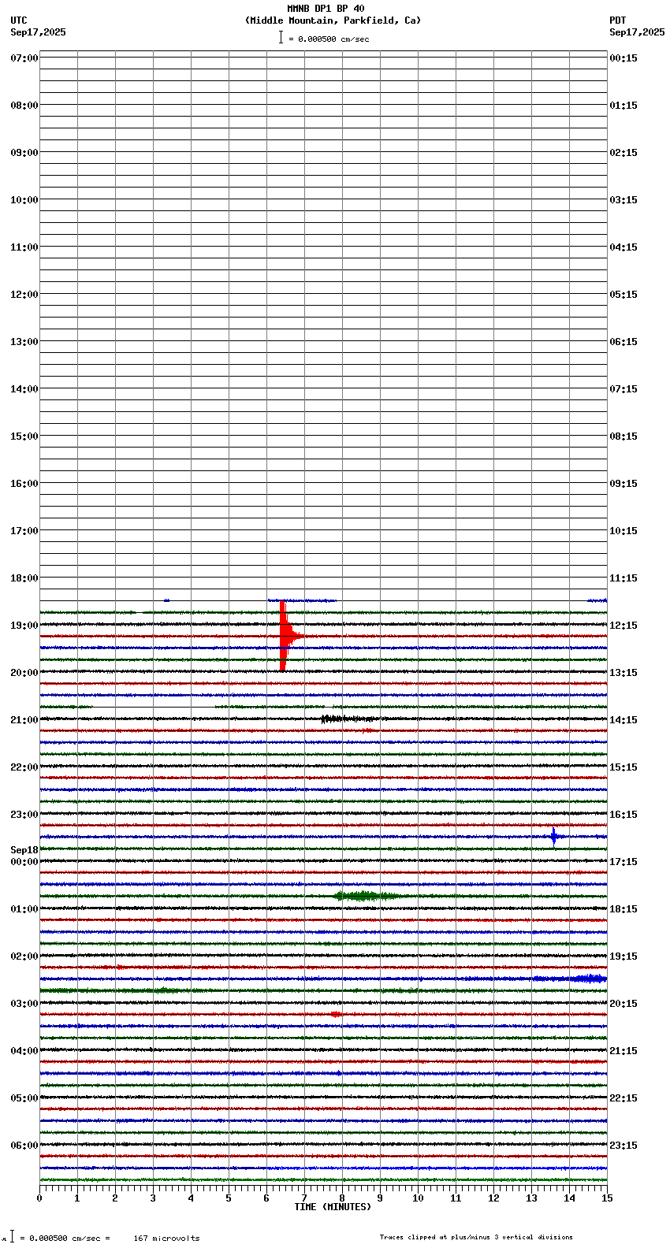Image resolution: width=670 pixels, height=1248 pixels.
Task: Click the 12:00 UTC time label
Action: (24, 295)
